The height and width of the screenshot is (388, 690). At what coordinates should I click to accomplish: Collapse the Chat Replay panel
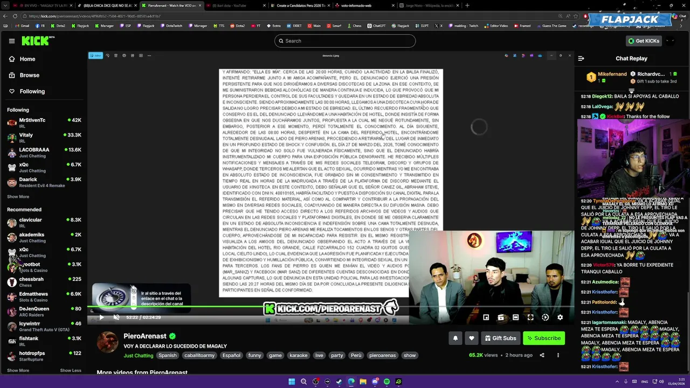[x=581, y=58]
